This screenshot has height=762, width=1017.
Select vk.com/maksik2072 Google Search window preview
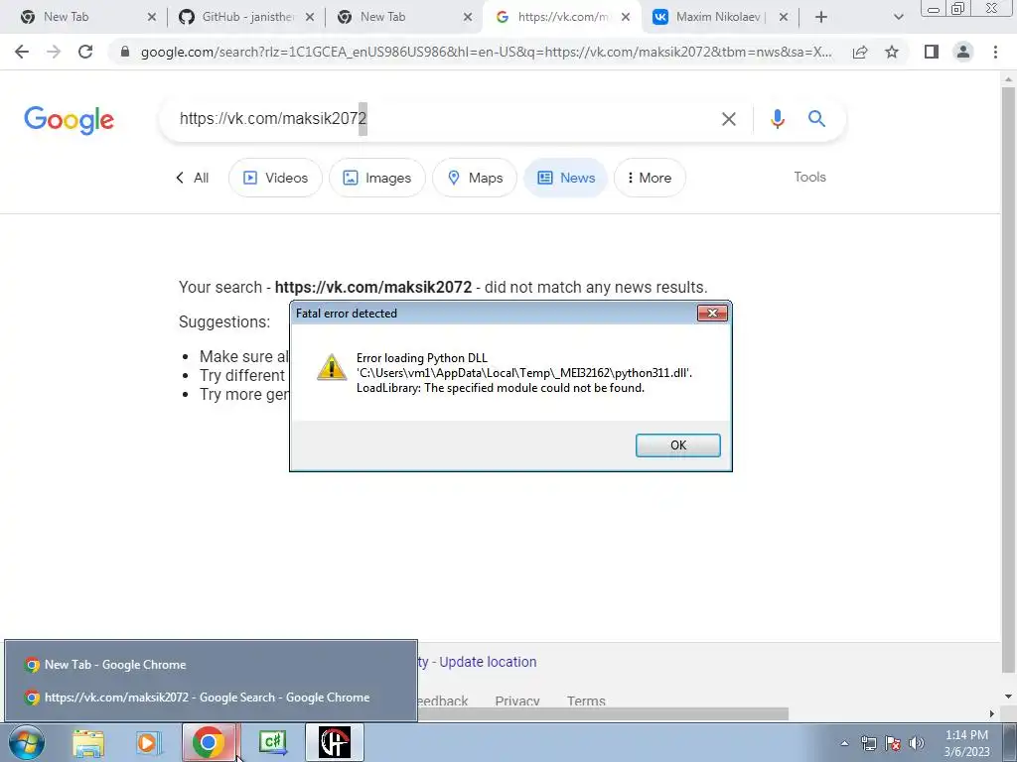[x=211, y=698]
